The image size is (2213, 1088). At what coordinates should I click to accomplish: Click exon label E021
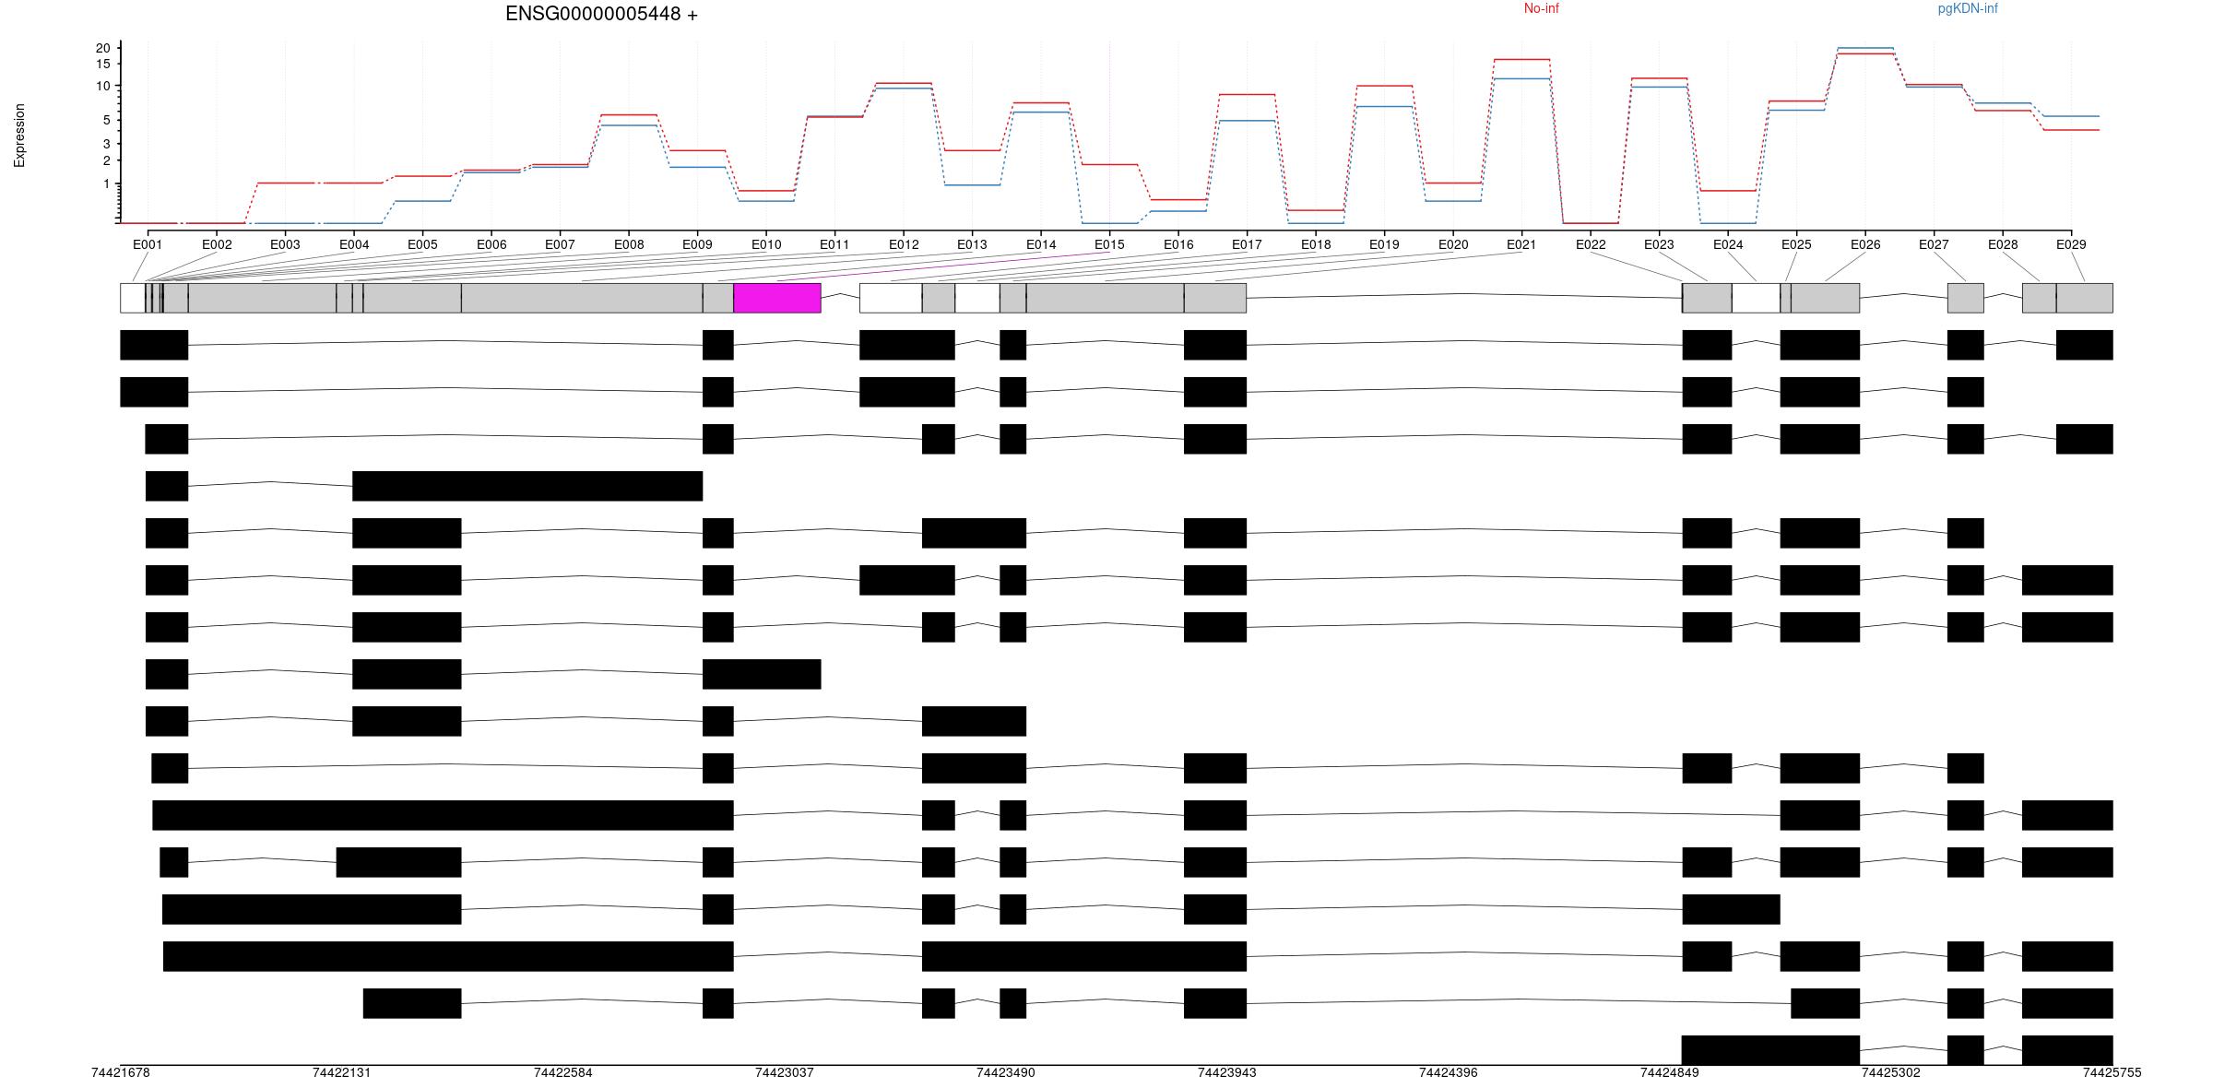click(1521, 244)
